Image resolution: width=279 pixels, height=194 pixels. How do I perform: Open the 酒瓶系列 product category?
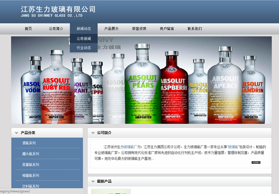(x=29, y=143)
